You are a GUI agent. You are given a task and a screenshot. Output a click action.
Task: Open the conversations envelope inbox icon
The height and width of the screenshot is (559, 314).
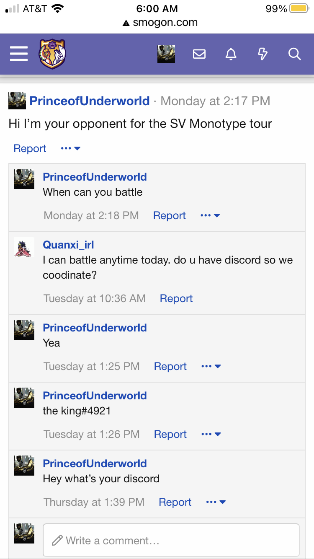(199, 54)
